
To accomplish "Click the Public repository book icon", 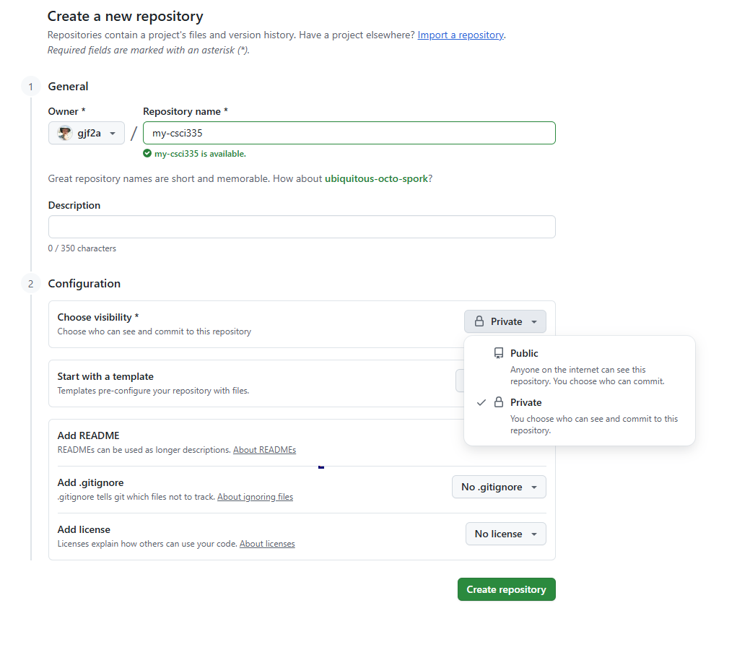I will click(499, 353).
